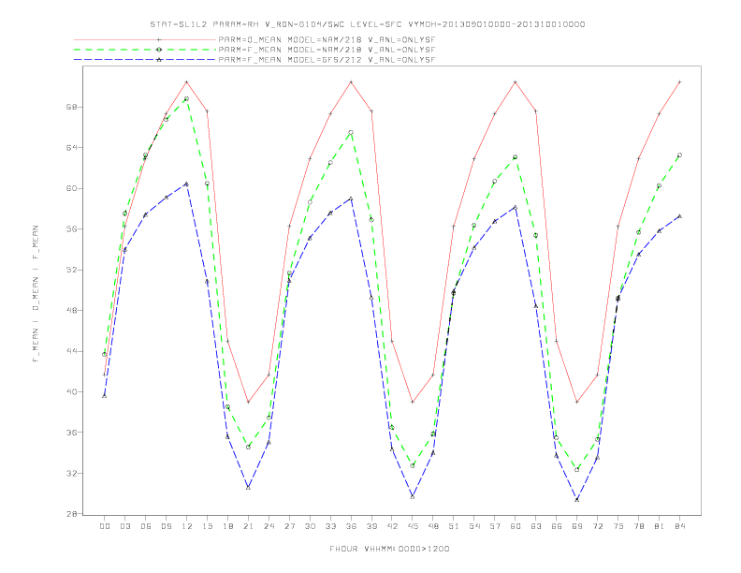
Task: Click y-axis tick label 28
Action: [x=72, y=514]
